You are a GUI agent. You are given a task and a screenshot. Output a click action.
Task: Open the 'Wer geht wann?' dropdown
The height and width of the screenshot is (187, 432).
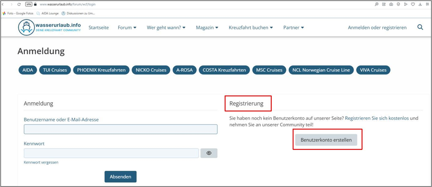tap(166, 28)
